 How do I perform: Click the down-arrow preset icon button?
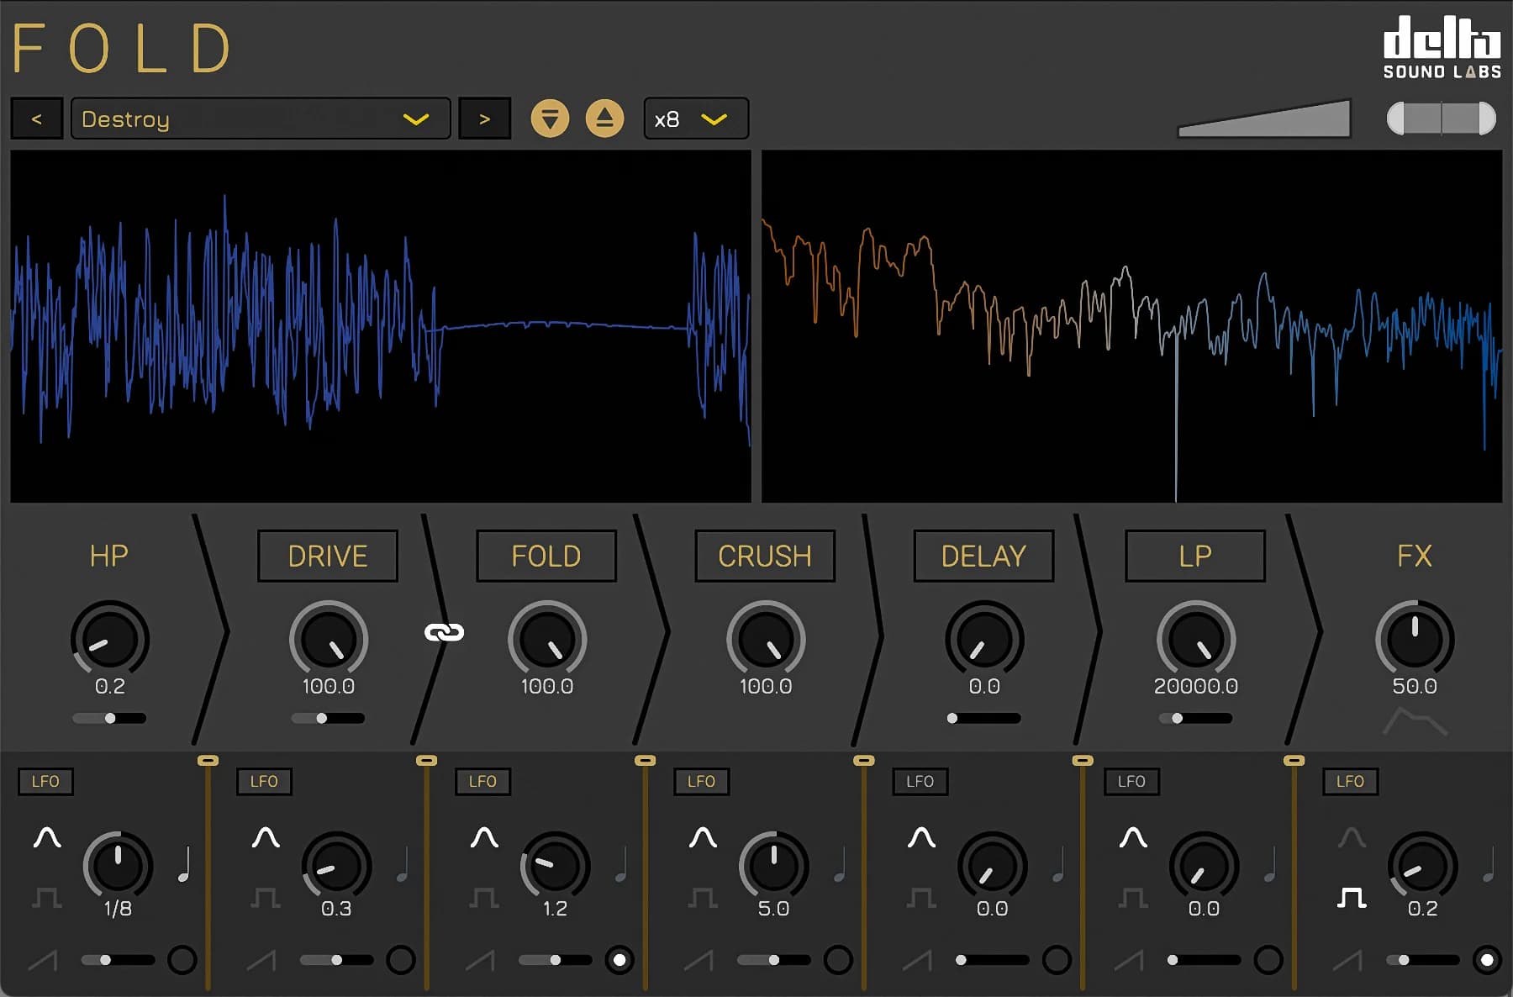click(550, 119)
